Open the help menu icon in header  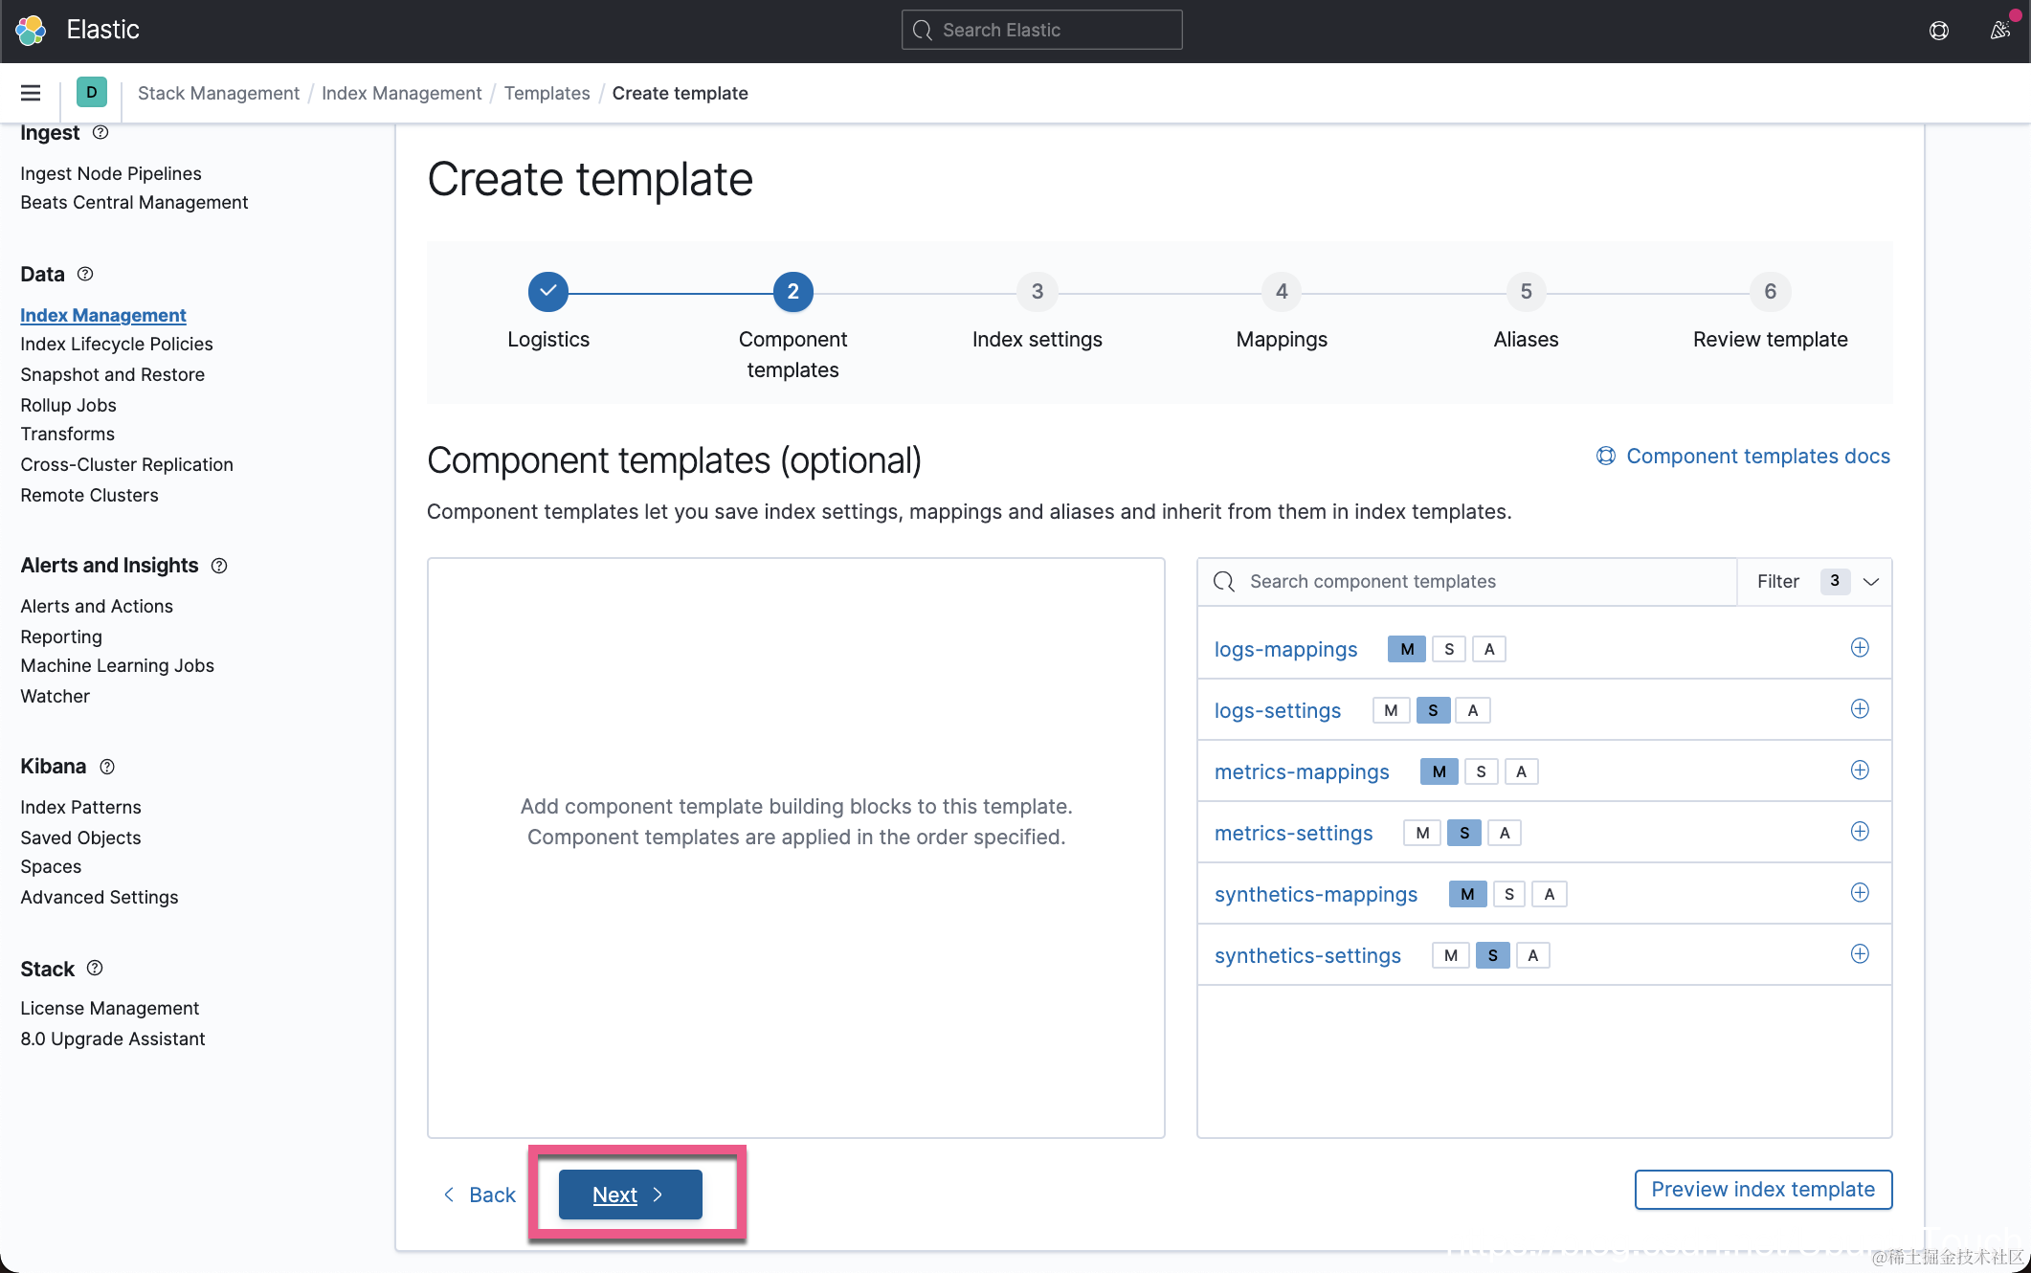[1938, 31]
